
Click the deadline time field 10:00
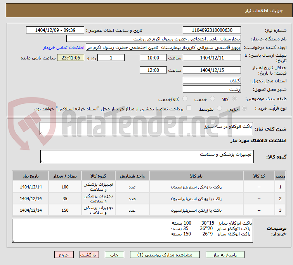click(x=153, y=58)
